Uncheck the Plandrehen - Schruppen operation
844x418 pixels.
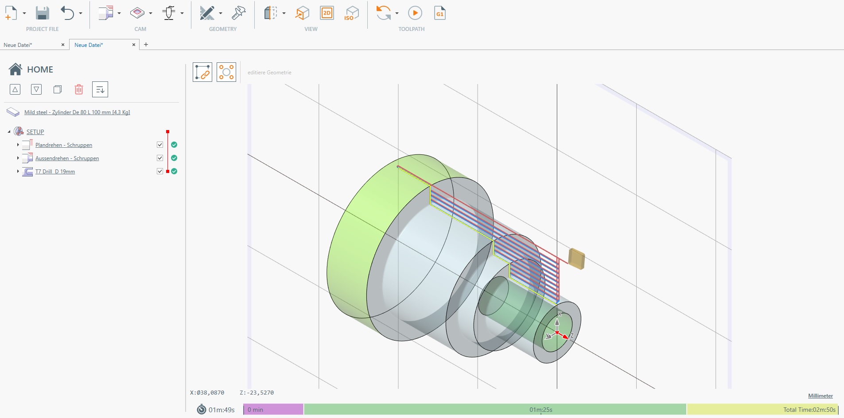[x=159, y=145]
